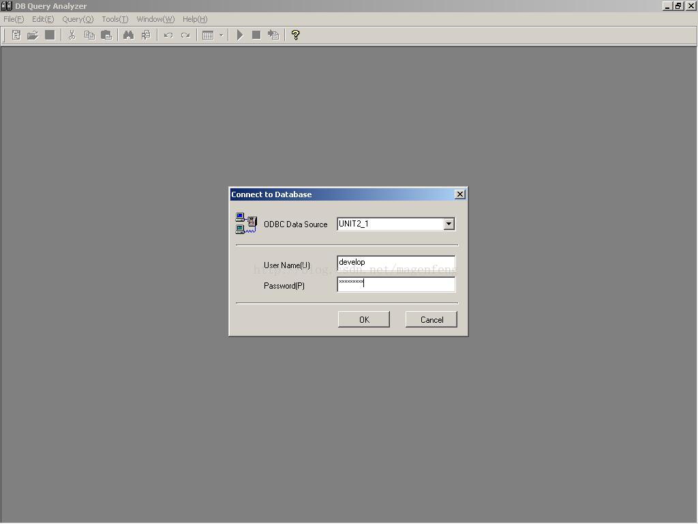Click the Paste clipboard icon

click(x=106, y=35)
